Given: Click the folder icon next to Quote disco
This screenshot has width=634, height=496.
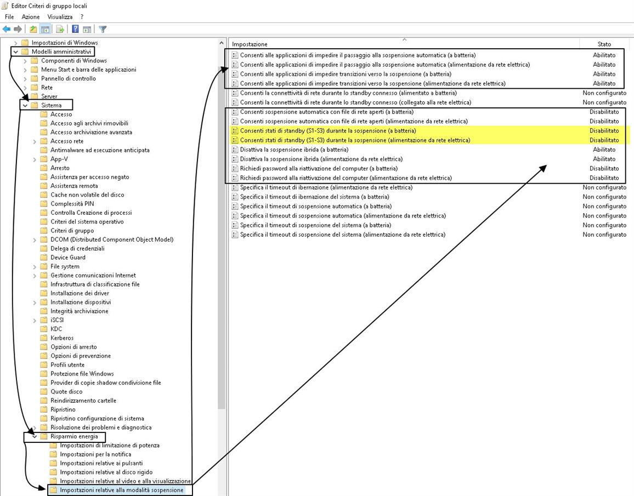Looking at the screenshot, I should pyautogui.click(x=44, y=391).
